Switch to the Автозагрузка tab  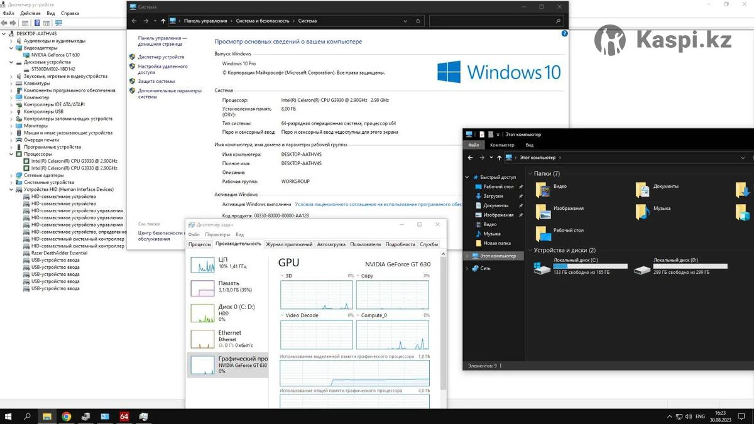[331, 244]
